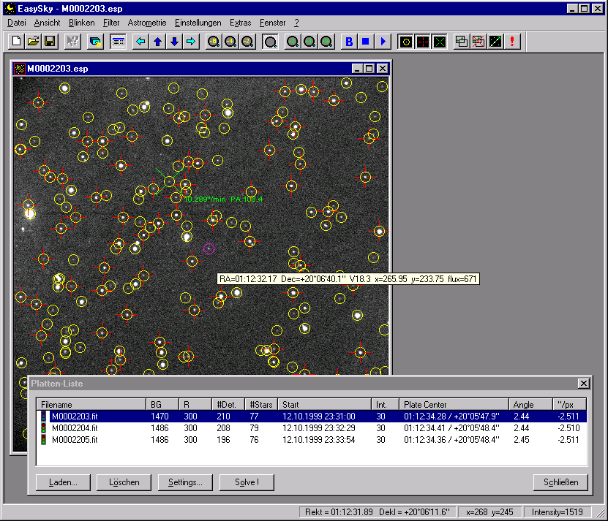
Task: Open the Blinken menu
Action: (x=81, y=23)
